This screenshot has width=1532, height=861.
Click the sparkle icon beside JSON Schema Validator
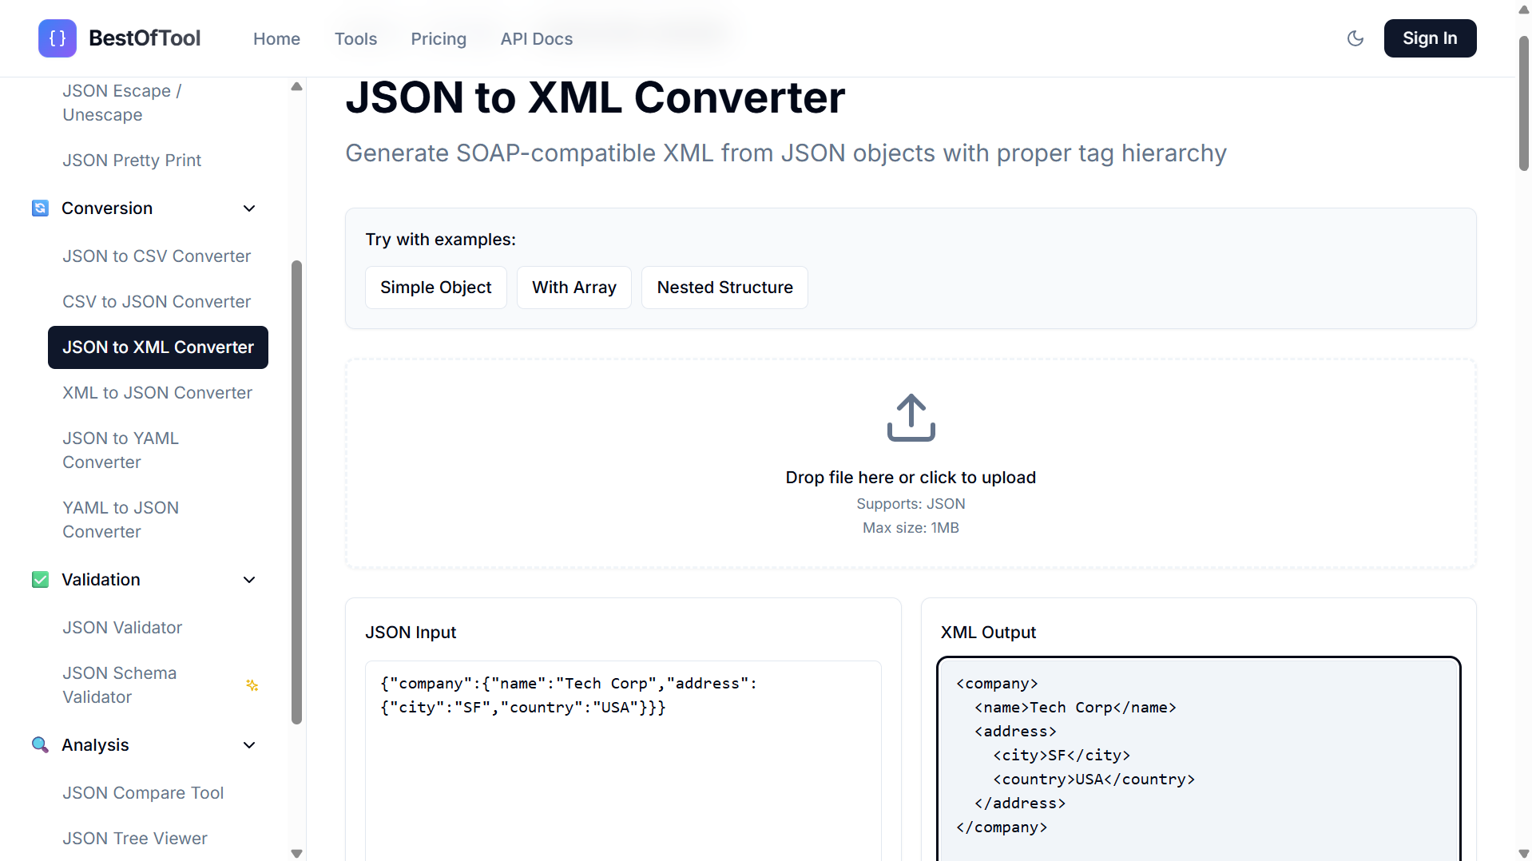252,685
